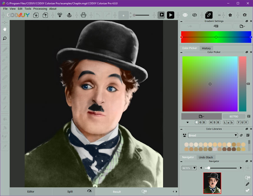Click the linked zoom icon beside Result
The height and width of the screenshot is (196, 253).
point(144,192)
